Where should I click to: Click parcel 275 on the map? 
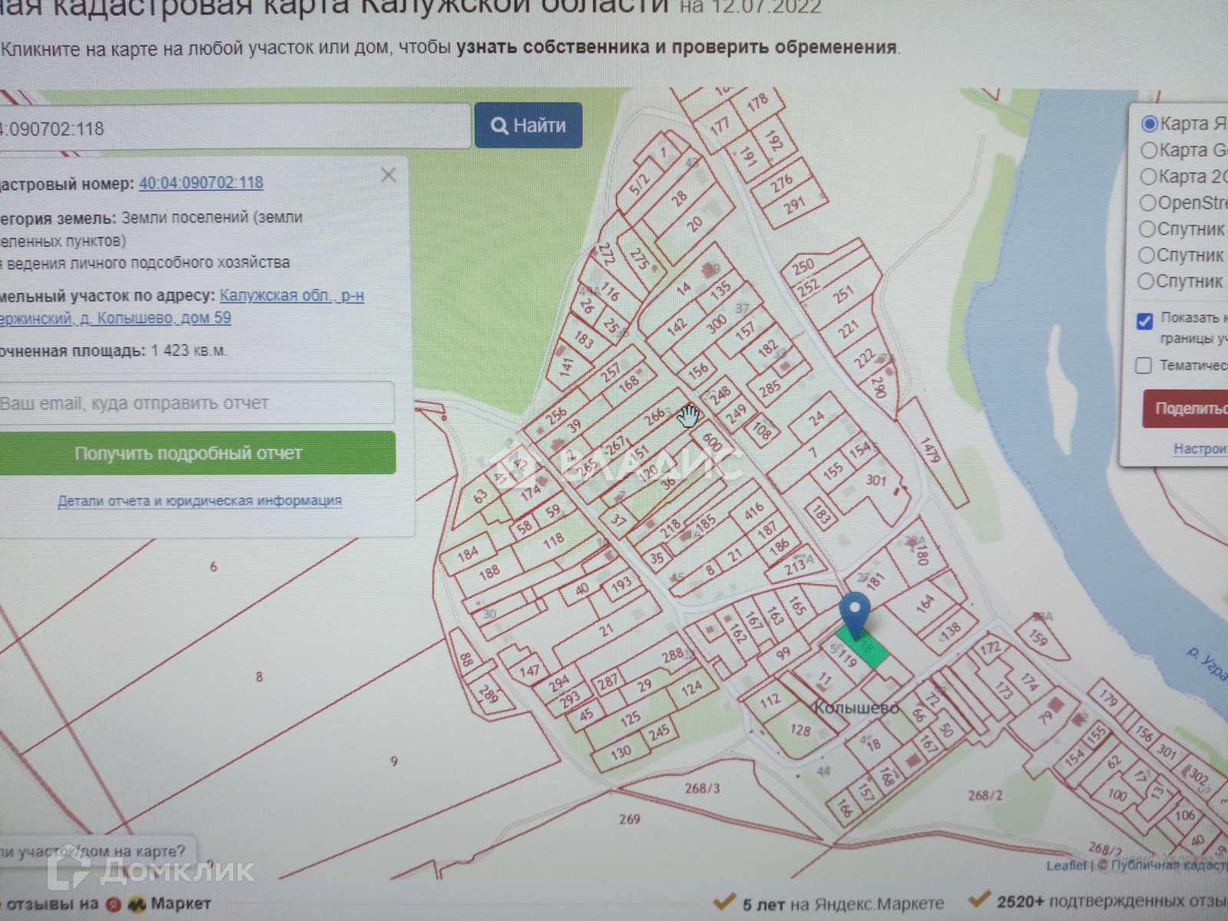coord(639,258)
